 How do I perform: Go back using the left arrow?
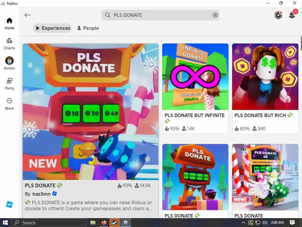[27, 15]
